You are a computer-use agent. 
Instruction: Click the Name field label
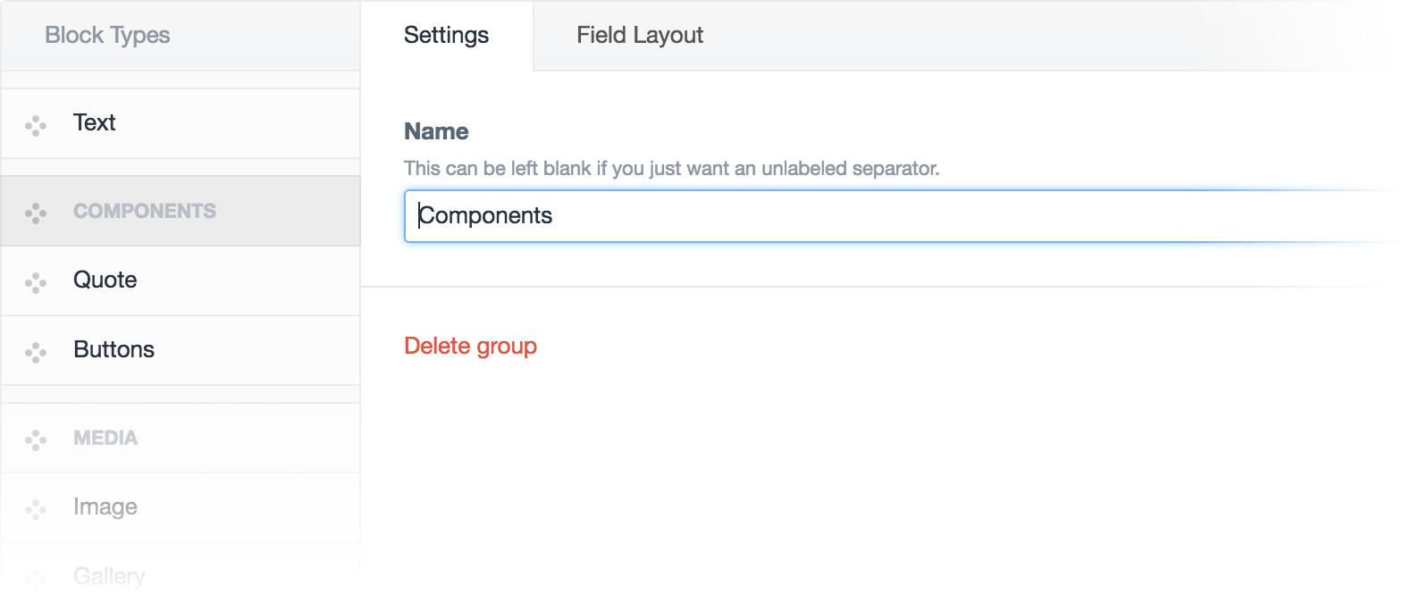436,131
